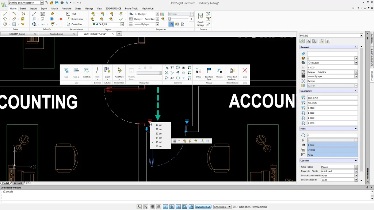Viewport: 374px width, 210px height.
Task: Open Define Block Attribute tool
Action: (x=232, y=71)
